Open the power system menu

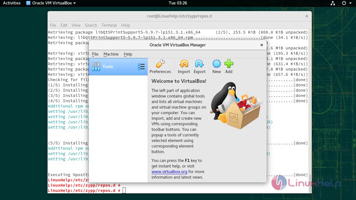tap(346, 3)
